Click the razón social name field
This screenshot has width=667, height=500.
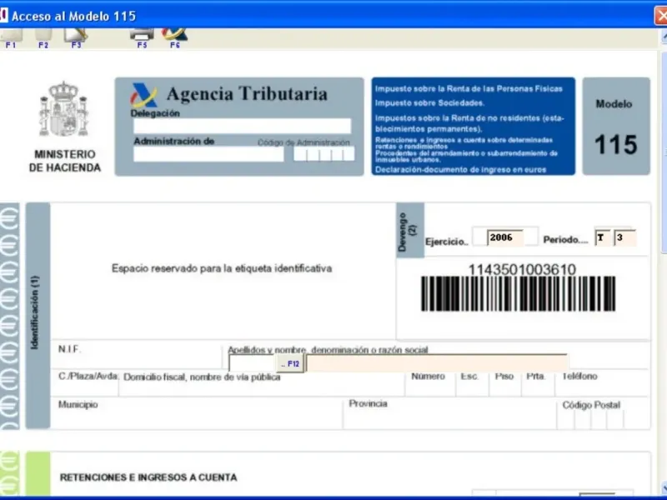point(436,363)
